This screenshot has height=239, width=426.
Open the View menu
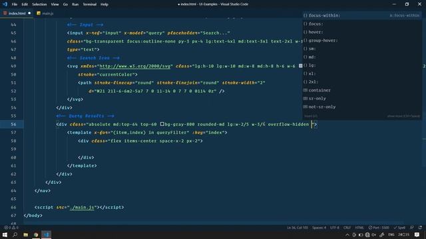pos(55,5)
